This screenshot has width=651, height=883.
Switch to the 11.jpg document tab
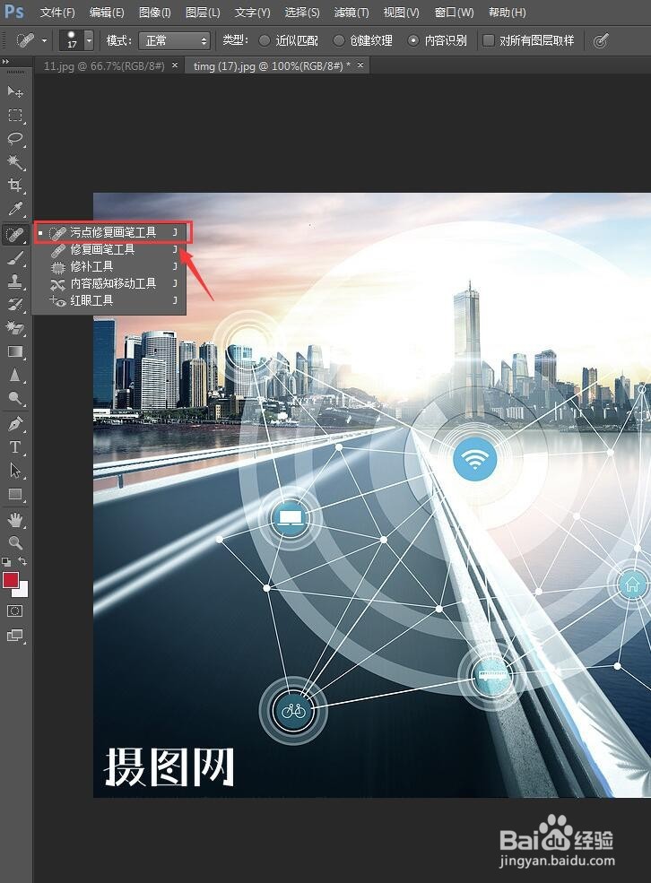(104, 65)
